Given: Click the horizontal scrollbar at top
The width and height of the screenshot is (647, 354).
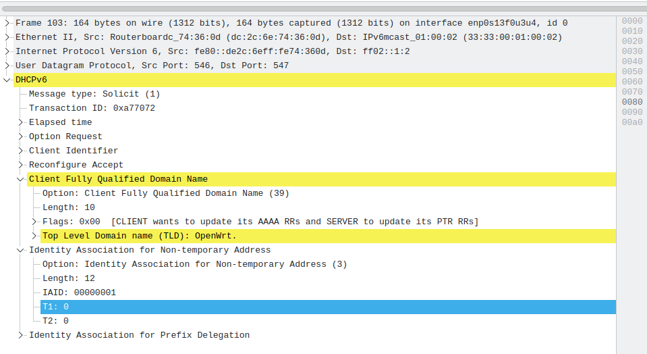Looking at the screenshot, I should (x=325, y=9).
